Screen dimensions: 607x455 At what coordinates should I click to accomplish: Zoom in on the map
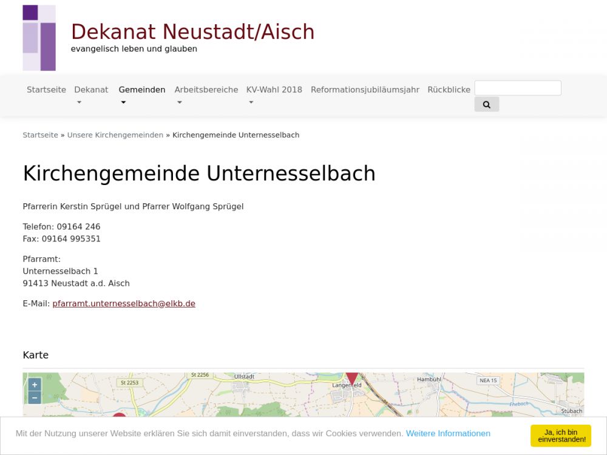pyautogui.click(x=35, y=385)
